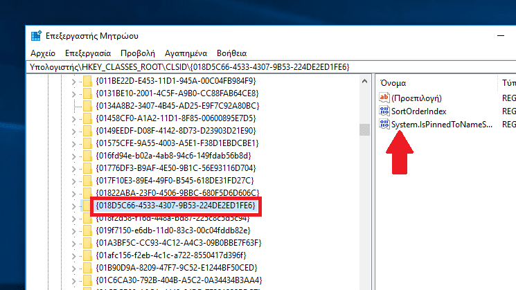Expand key {011BE22D-E453-11D1-945A-00C04FB984F9}
This screenshot has width=516, height=290.
(73, 81)
